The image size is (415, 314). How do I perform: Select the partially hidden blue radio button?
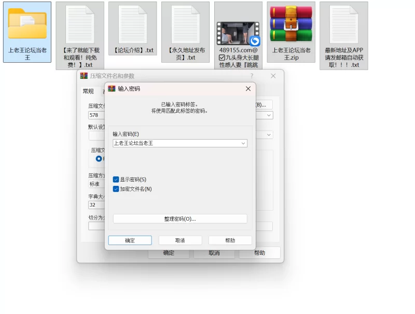pyautogui.click(x=99, y=159)
